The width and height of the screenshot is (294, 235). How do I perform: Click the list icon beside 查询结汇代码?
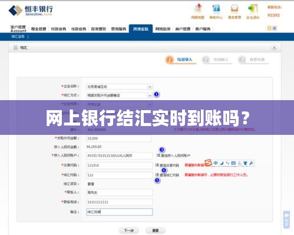(157, 175)
